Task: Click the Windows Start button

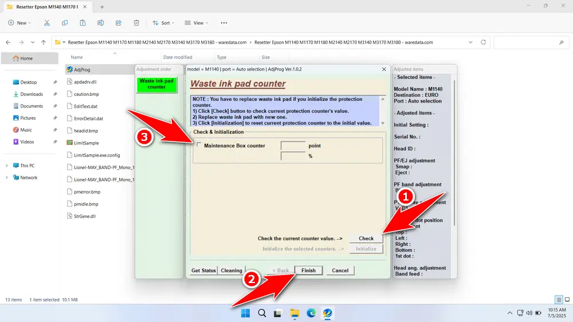Action: [245, 313]
